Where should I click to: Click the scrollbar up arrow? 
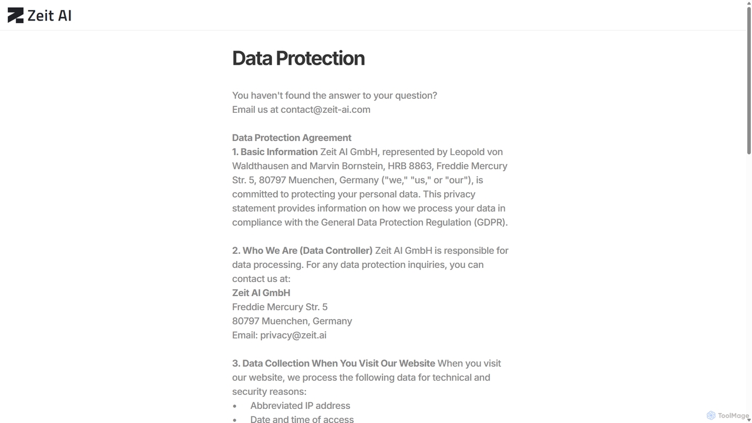[x=748, y=3]
